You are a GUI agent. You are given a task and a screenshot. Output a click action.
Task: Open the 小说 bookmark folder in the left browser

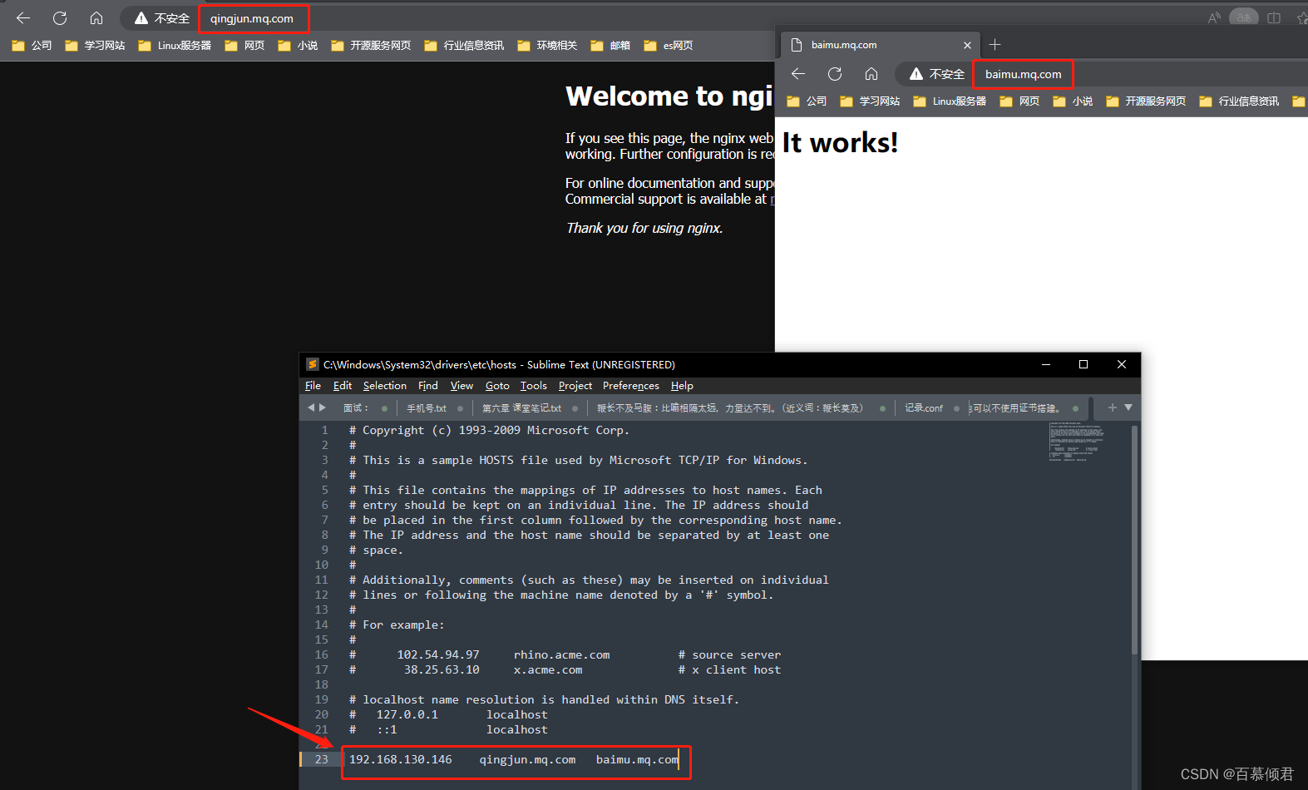(298, 46)
